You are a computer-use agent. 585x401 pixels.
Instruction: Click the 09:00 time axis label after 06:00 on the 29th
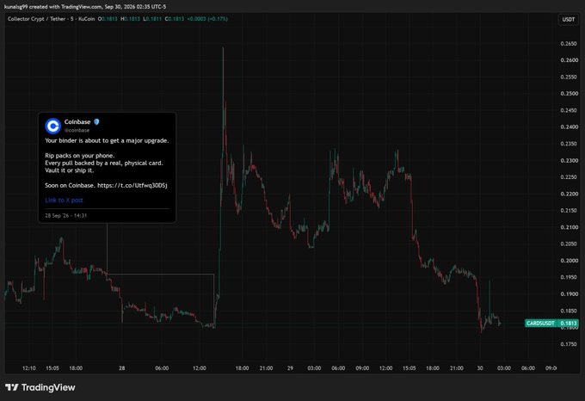(x=362, y=368)
